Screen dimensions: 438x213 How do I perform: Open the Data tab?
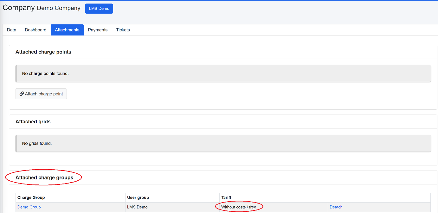click(x=11, y=30)
